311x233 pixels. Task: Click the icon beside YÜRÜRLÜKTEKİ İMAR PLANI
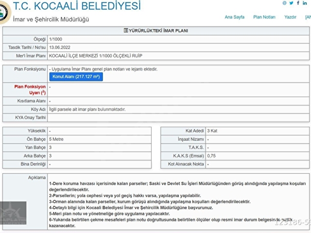pos(126,30)
